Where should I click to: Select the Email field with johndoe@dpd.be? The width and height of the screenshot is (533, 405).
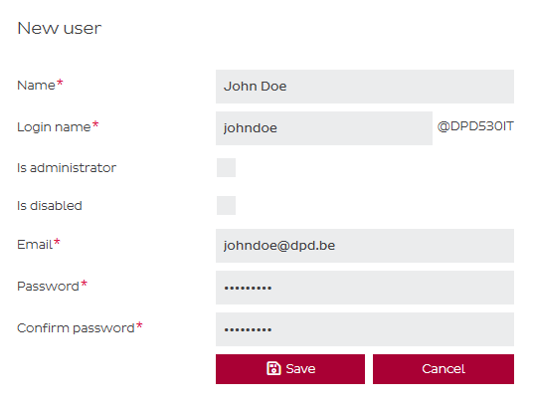pyautogui.click(x=365, y=246)
